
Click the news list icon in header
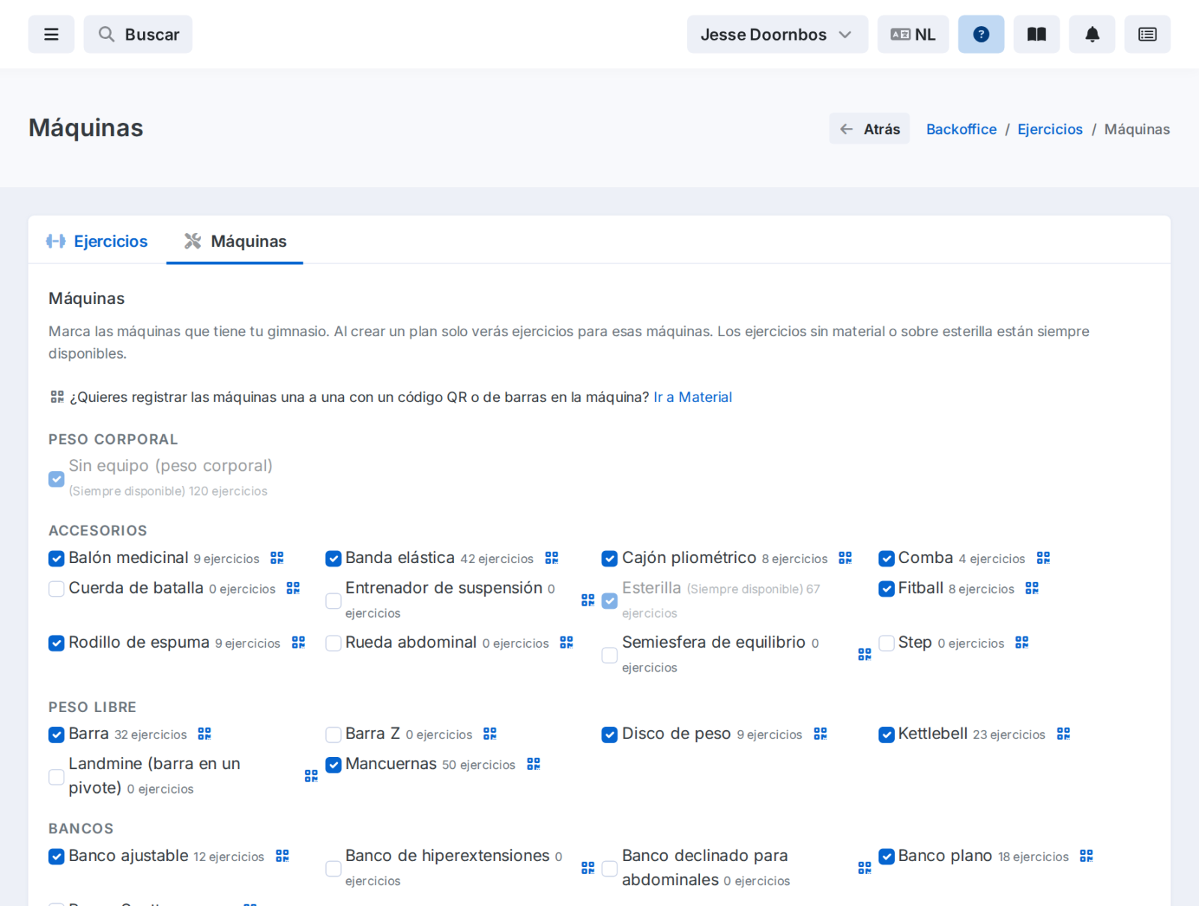(x=1147, y=34)
